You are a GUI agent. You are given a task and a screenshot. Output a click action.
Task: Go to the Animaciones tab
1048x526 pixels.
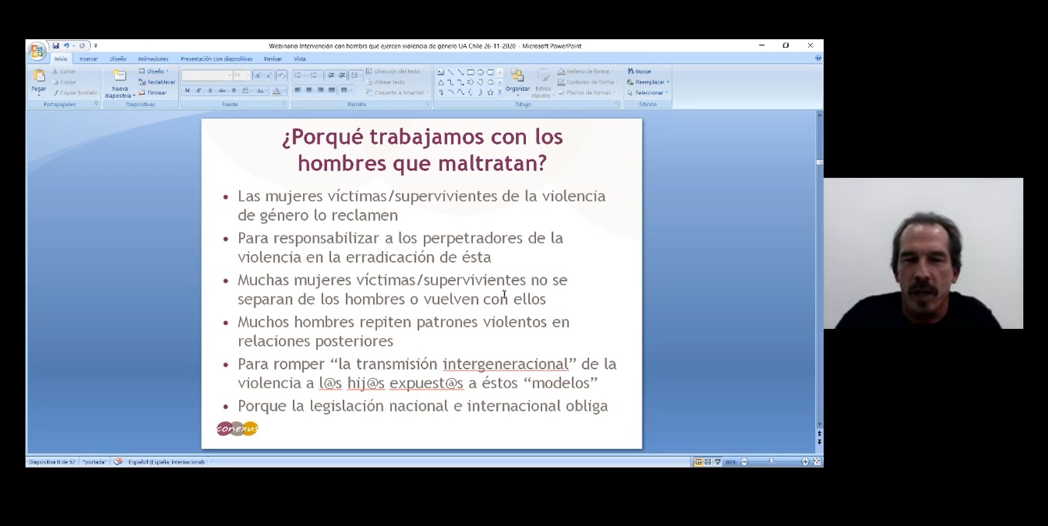153,59
